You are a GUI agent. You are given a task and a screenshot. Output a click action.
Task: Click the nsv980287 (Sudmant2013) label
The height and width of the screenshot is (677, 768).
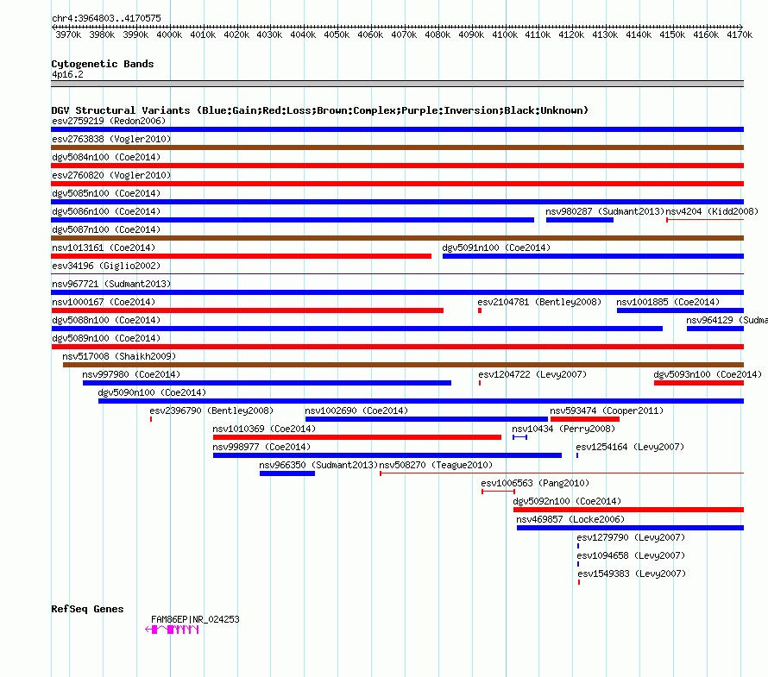tap(605, 211)
